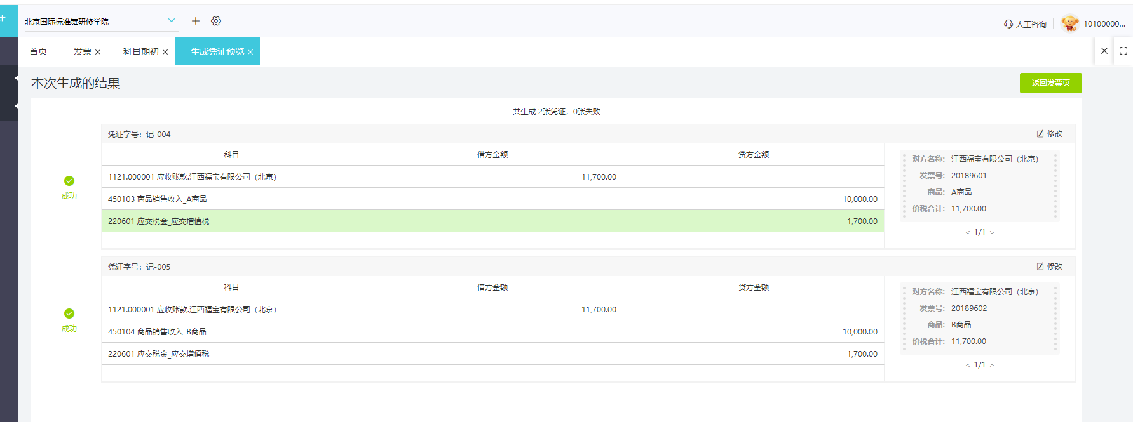Close the 生成凭证预览 tab

pos(250,52)
